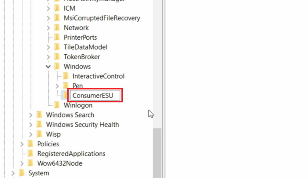Expand the Pen key
The image size is (308, 179).
[57, 86]
